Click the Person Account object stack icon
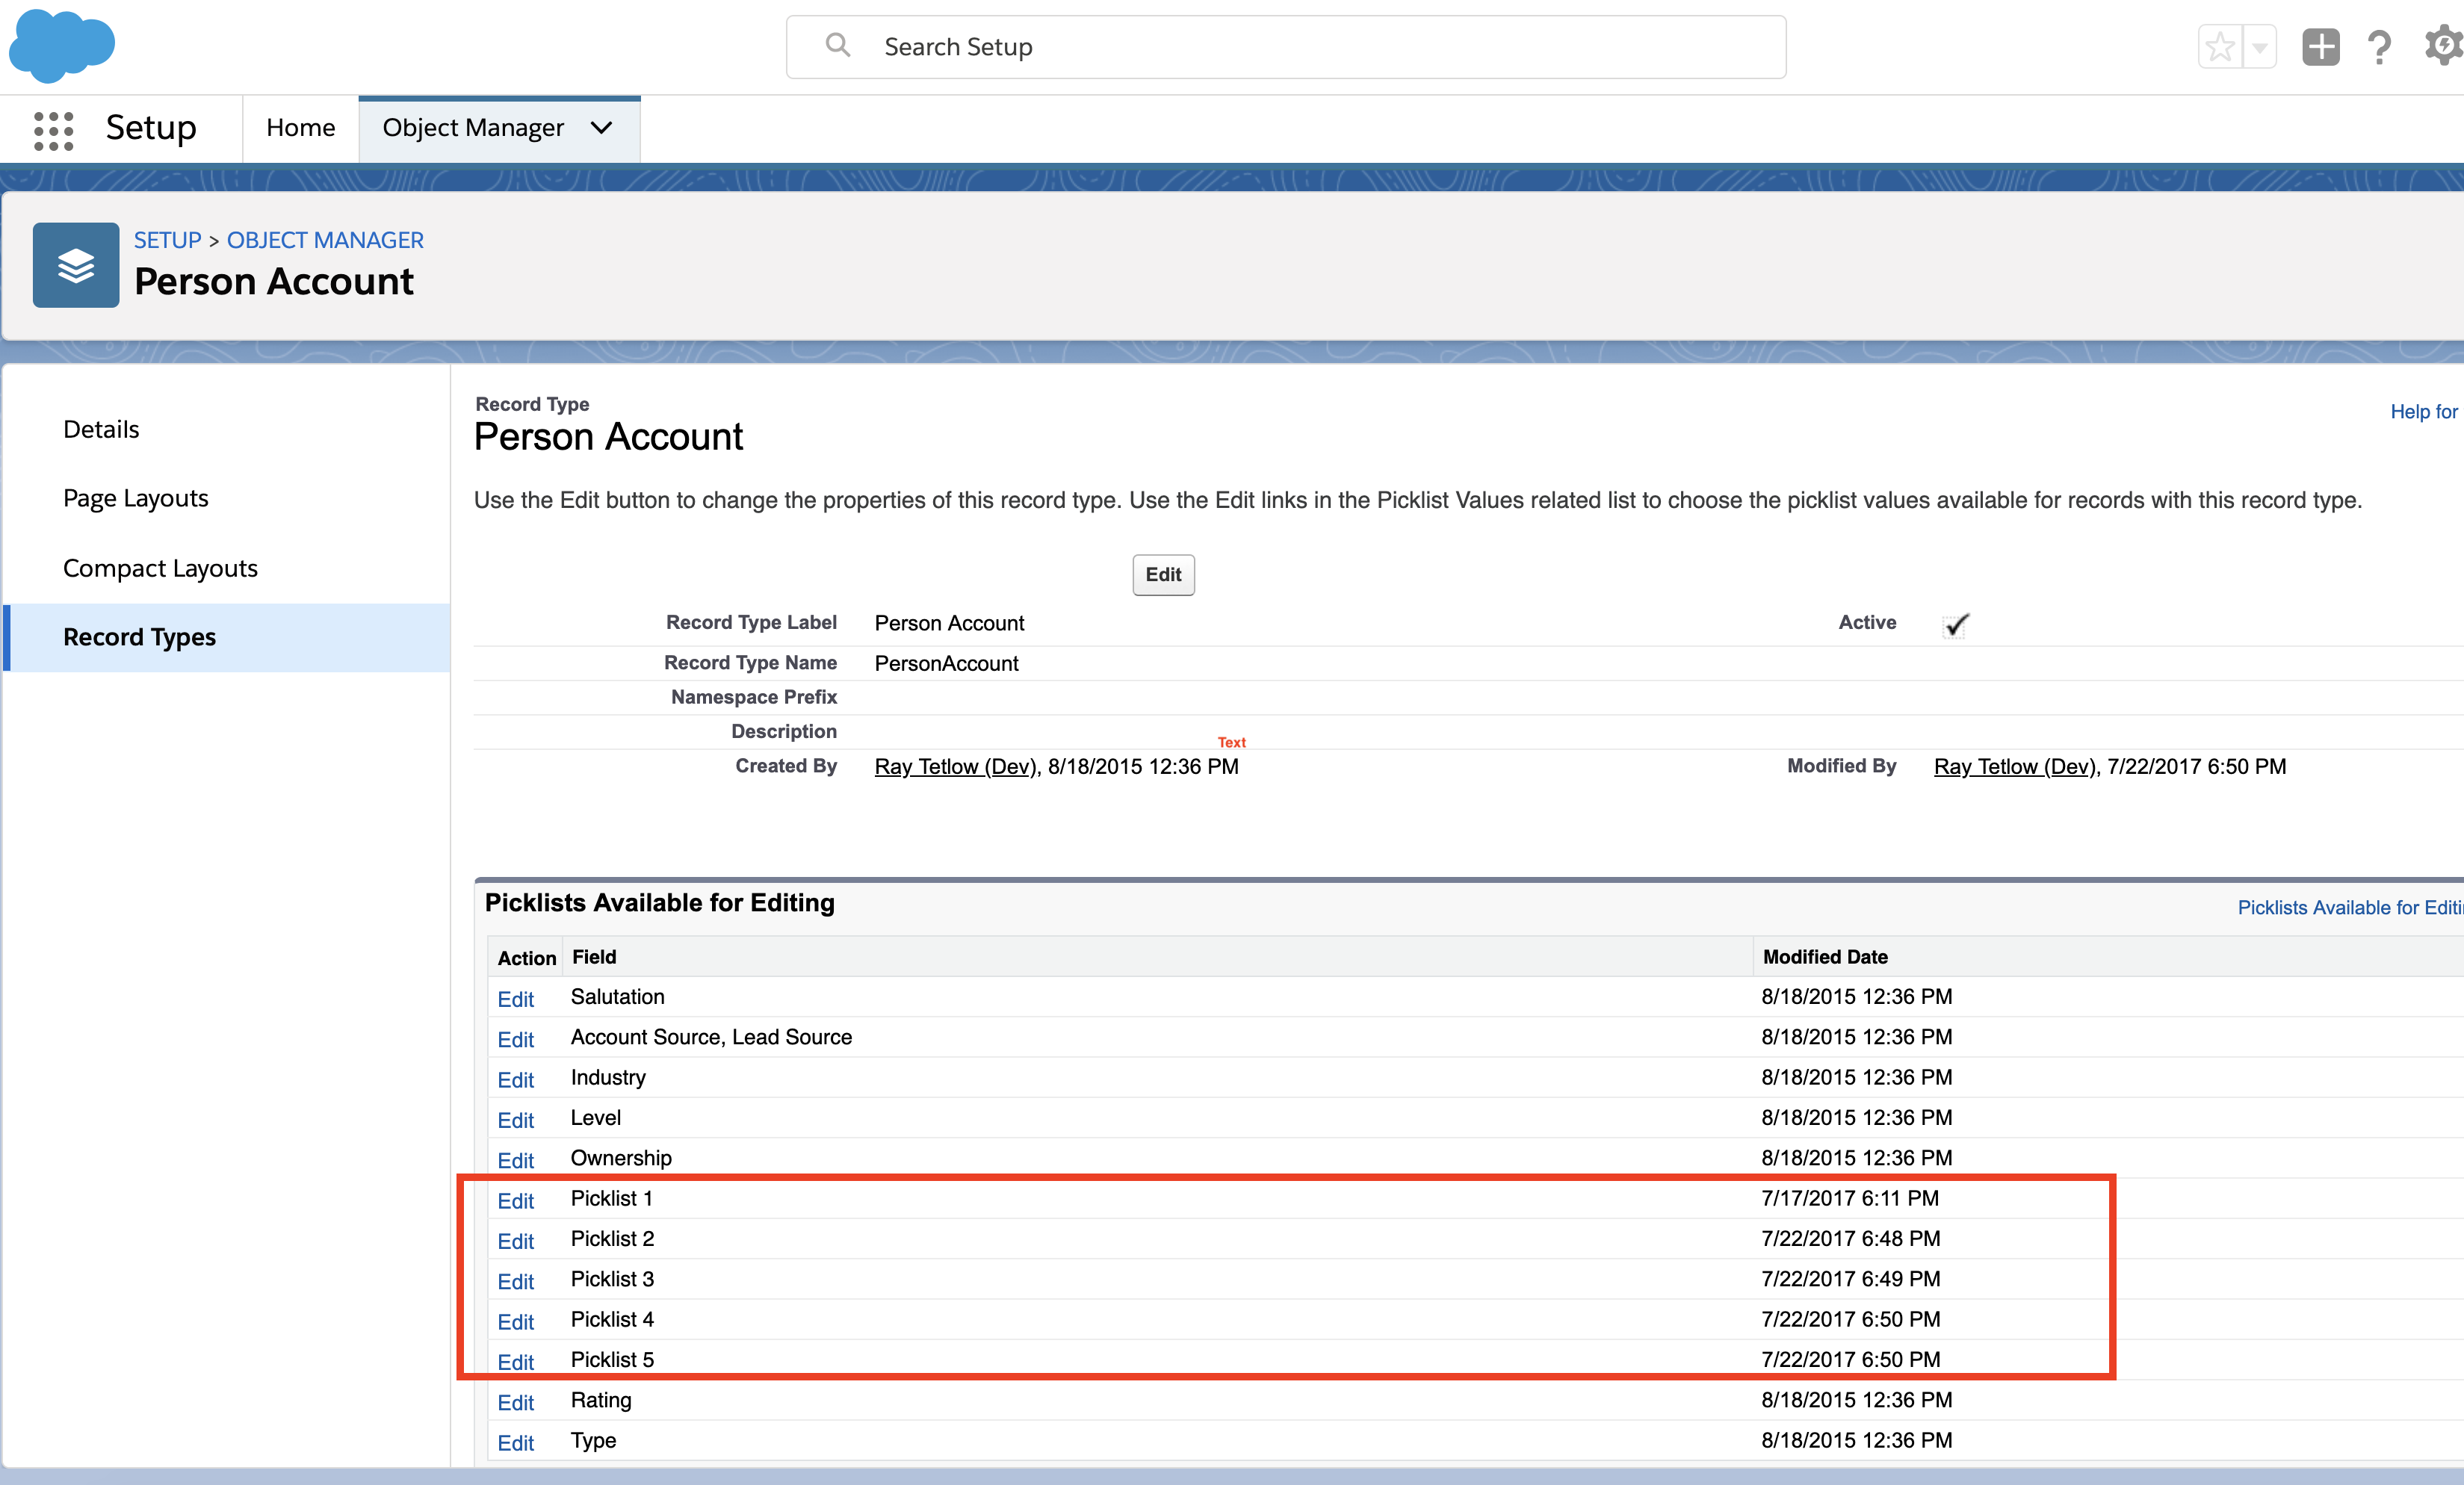This screenshot has width=2464, height=1485. pyautogui.click(x=76, y=265)
